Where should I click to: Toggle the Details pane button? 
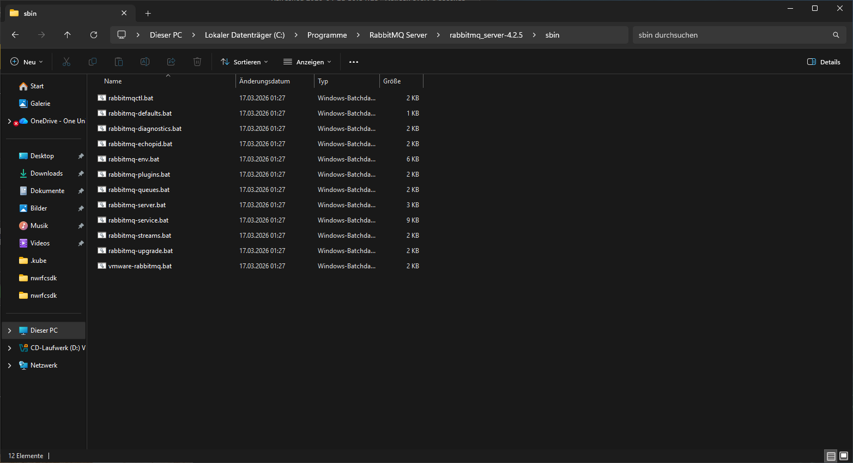tap(824, 62)
